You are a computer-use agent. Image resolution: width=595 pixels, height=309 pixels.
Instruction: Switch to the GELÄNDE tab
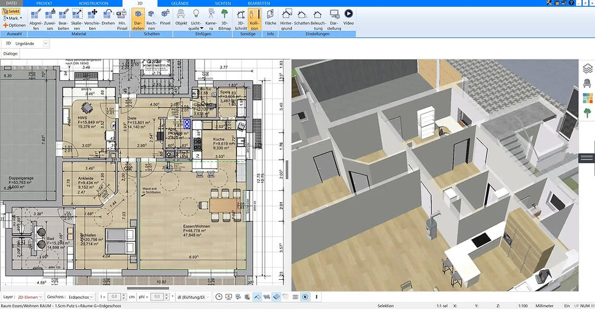pos(180,3)
